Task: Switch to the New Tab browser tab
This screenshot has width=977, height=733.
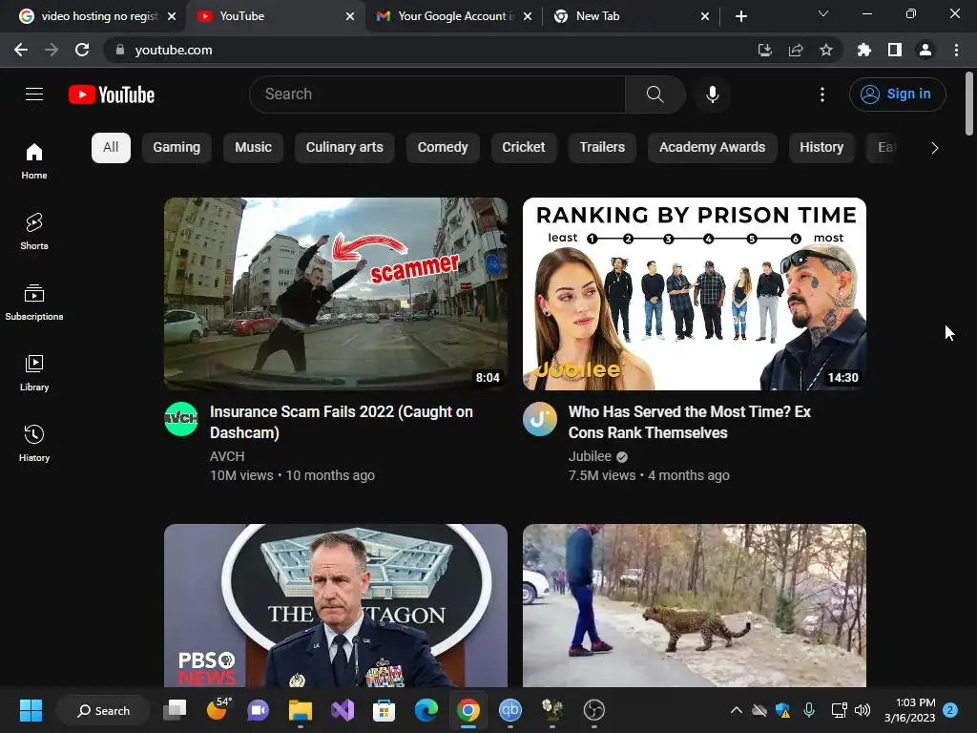Action: 632,16
